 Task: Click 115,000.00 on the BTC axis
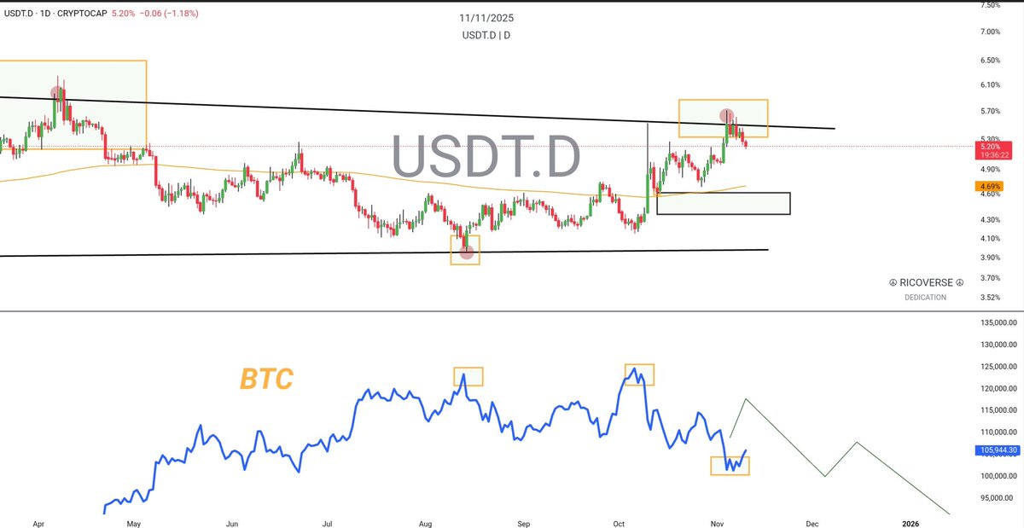(x=998, y=410)
